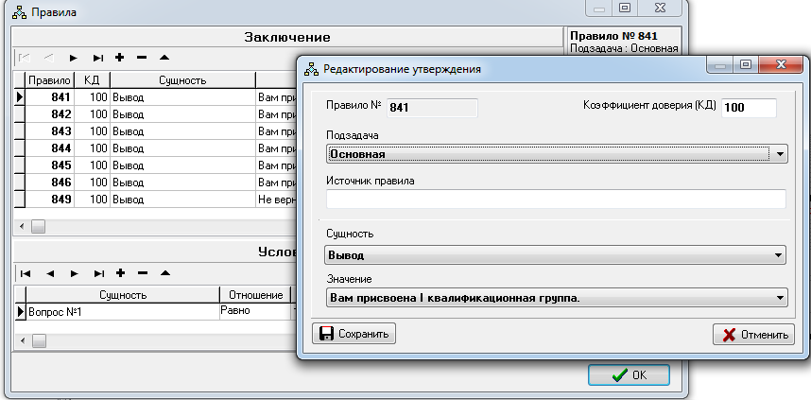Jump to first record in Заключение navigator

click(x=24, y=58)
